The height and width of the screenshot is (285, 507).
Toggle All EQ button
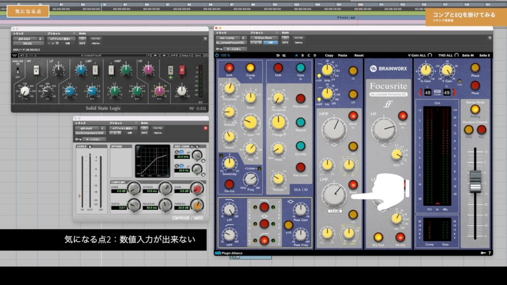tap(400, 237)
